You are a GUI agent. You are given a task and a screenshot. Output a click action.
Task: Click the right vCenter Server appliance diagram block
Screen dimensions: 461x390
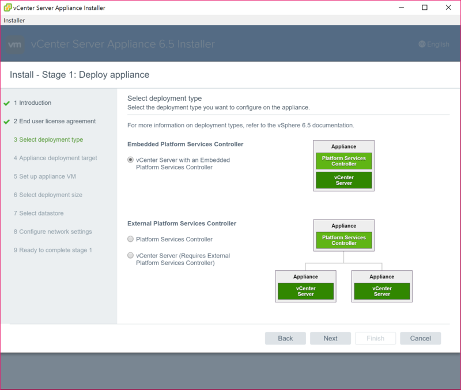(381, 291)
